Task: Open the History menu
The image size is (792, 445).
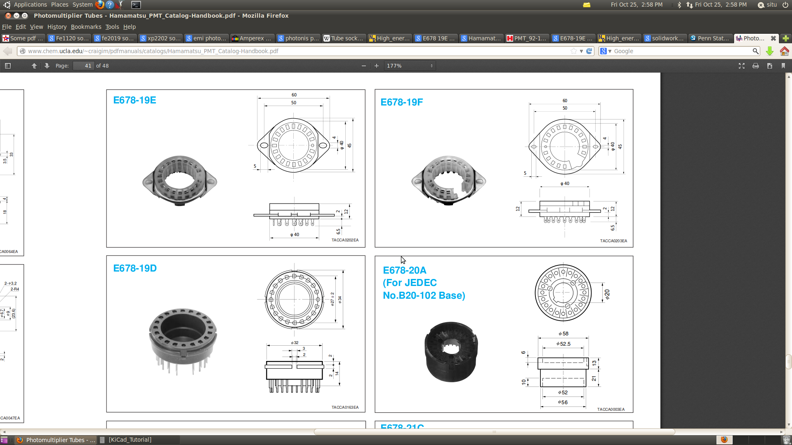Action: (57, 27)
